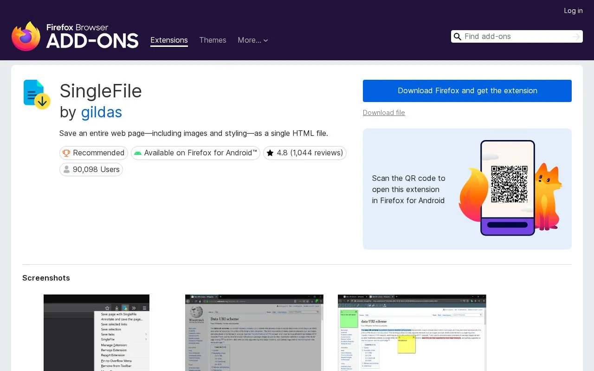
Task: Click the Android icon in availability badge
Action: (x=137, y=153)
